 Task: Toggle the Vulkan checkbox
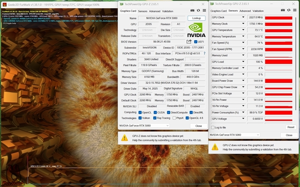tap(140, 118)
